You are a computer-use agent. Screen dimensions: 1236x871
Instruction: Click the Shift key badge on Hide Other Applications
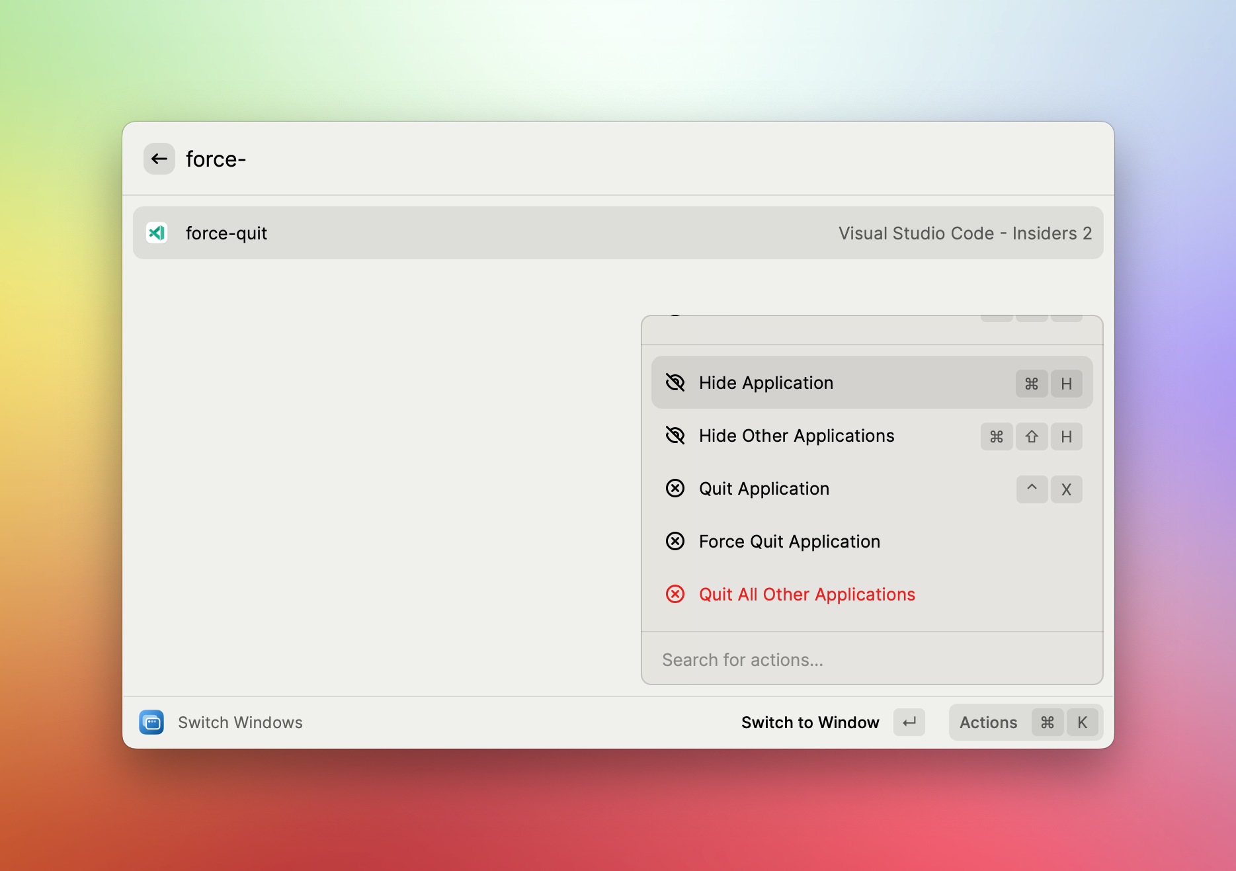pos(1032,436)
